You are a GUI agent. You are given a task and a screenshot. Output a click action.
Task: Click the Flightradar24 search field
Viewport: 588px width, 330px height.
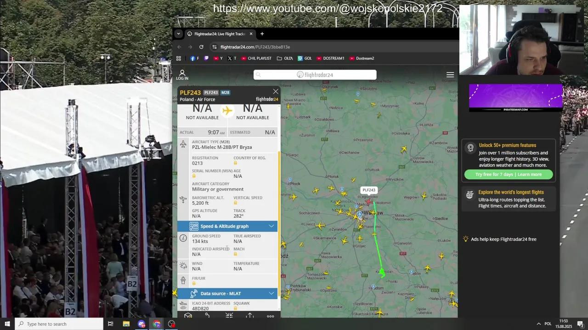[315, 75]
